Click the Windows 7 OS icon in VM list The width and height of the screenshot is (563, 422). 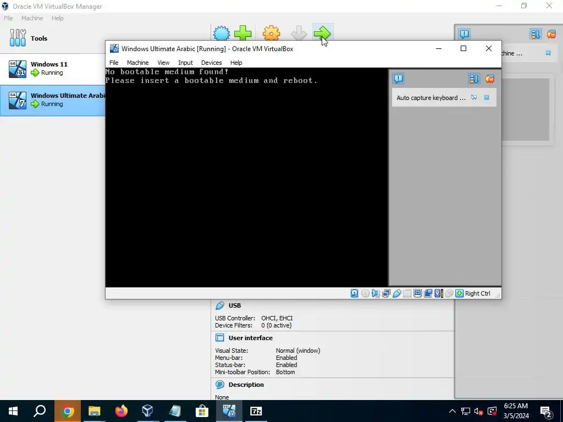click(x=18, y=100)
